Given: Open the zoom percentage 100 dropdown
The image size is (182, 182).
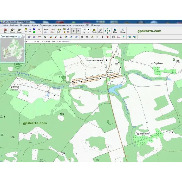Looking at the screenshot, I should (88, 29).
